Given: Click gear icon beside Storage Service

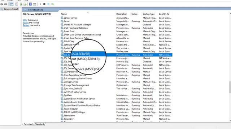Looking at the screenshot, I should 62,82.
